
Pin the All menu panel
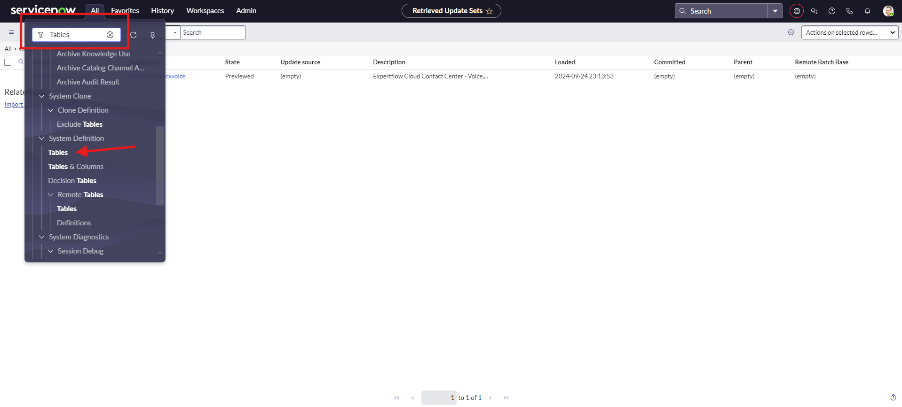152,35
